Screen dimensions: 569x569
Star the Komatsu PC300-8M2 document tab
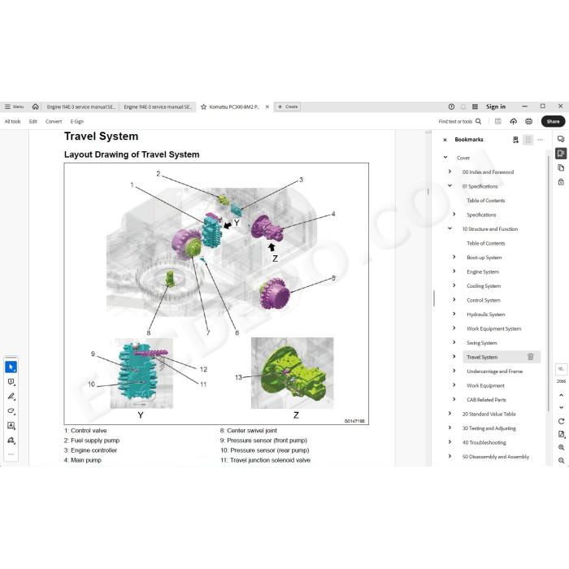203,106
